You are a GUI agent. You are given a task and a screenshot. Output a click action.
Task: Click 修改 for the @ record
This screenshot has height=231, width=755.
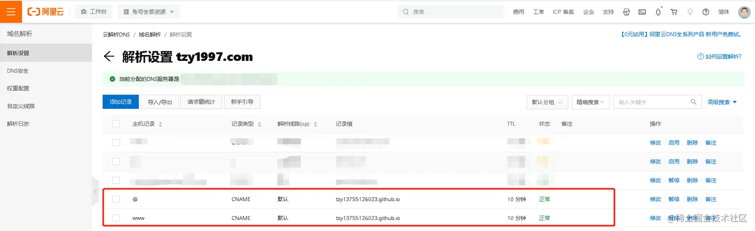[x=655, y=199]
